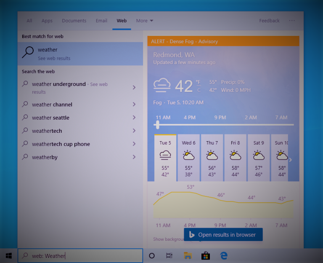This screenshot has height=263, width=323.
Task: Select the Tue 5 forecast card
Action: 165,158
